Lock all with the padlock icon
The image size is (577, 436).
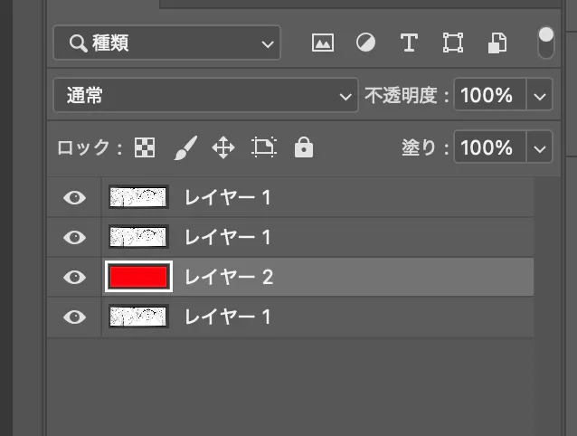coord(304,148)
